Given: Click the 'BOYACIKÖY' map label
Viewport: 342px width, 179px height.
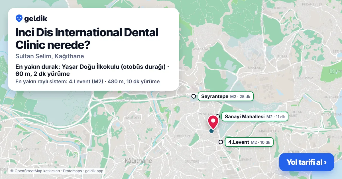Looking at the screenshot, I should 333,97.
